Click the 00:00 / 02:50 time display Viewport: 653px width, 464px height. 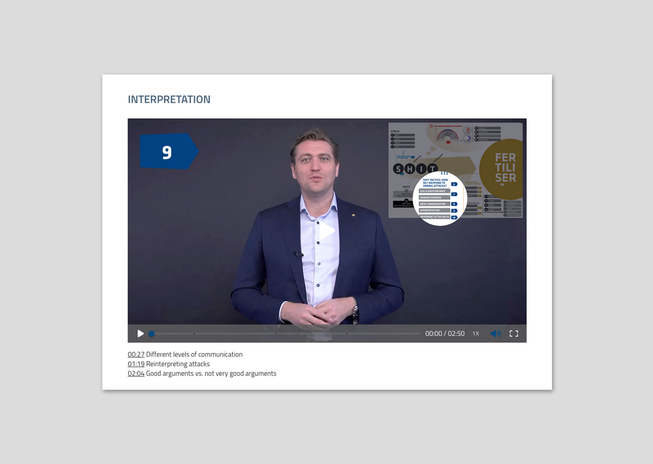(x=445, y=333)
